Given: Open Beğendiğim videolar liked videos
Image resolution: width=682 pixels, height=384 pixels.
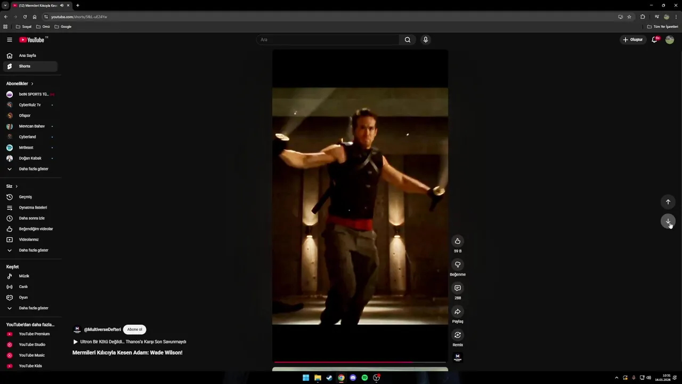Looking at the screenshot, I should [30, 229].
